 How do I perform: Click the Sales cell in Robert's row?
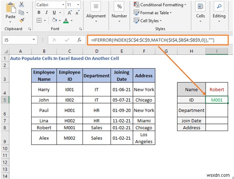click(x=97, y=128)
